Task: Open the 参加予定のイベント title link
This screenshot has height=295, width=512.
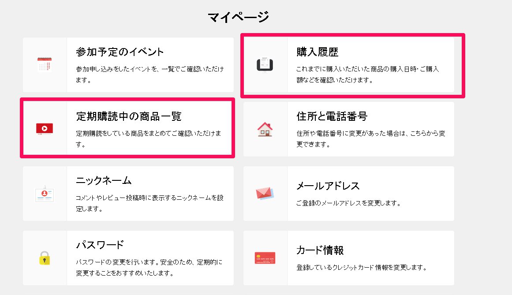Action: [120, 52]
